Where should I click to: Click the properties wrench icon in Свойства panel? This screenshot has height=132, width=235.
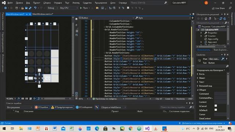(x=223, y=59)
